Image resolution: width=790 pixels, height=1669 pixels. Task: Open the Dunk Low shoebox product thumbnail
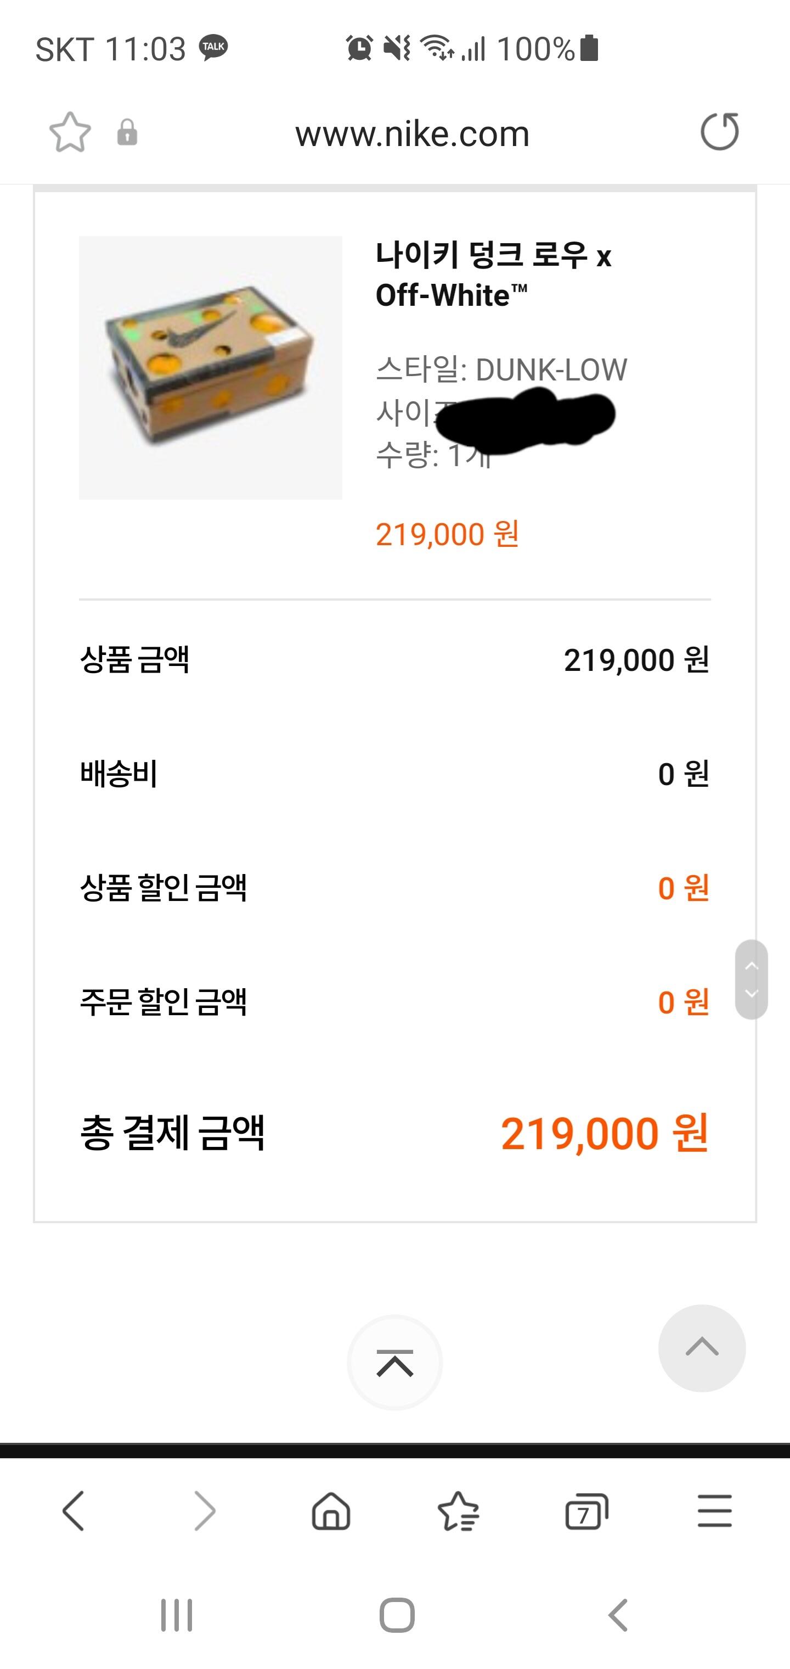pyautogui.click(x=211, y=367)
